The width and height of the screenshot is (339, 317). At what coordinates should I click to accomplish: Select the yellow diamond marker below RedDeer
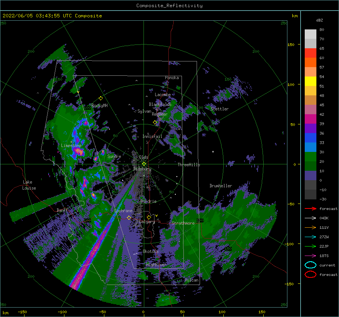[155, 123]
